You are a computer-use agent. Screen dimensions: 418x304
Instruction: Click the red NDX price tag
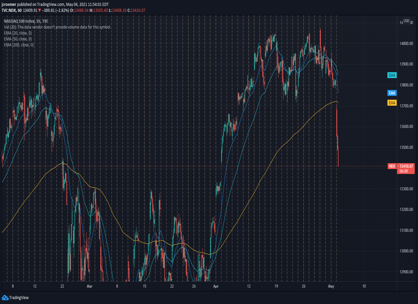[392, 166]
